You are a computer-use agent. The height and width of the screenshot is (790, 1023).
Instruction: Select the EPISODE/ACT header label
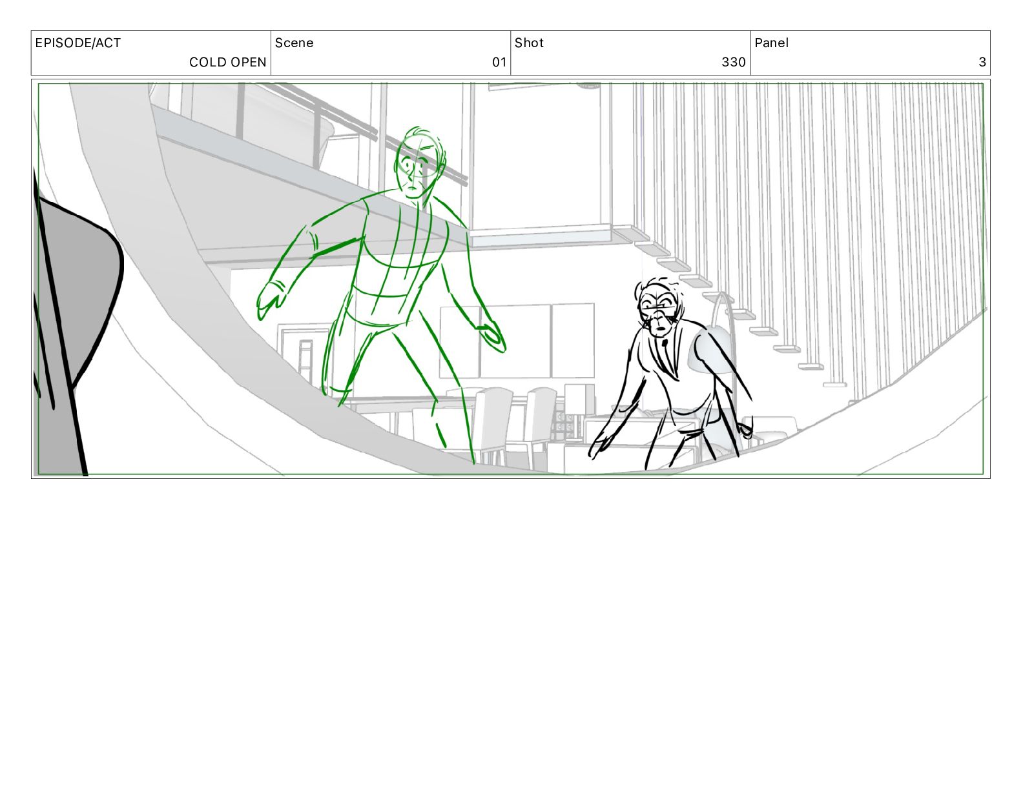(x=77, y=43)
